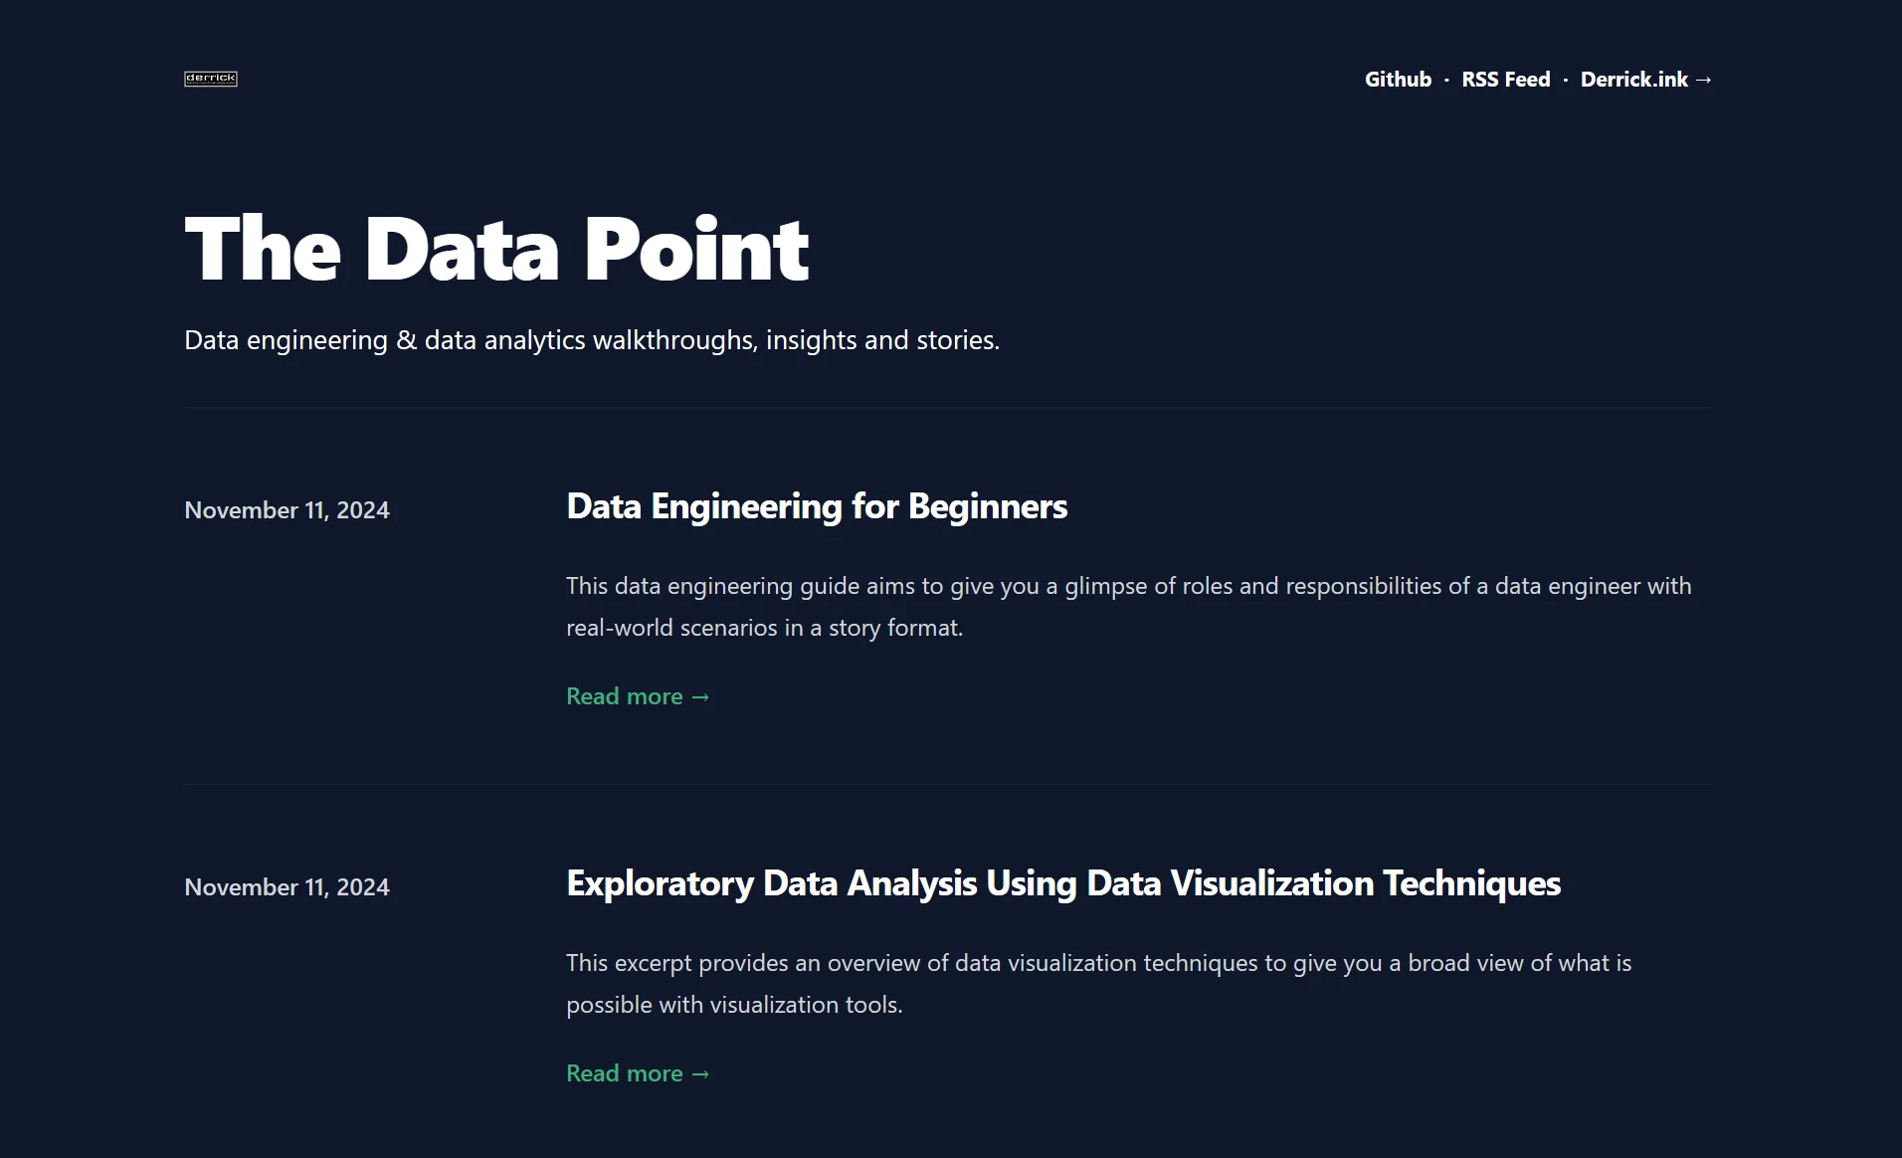Click the excerpt about data visualization techniques
Viewport: 1902px width, 1158px height.
[x=1099, y=984]
